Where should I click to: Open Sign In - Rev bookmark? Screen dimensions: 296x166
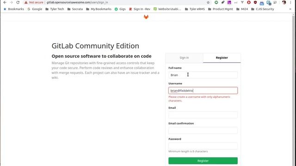pyautogui.click(x=140, y=9)
